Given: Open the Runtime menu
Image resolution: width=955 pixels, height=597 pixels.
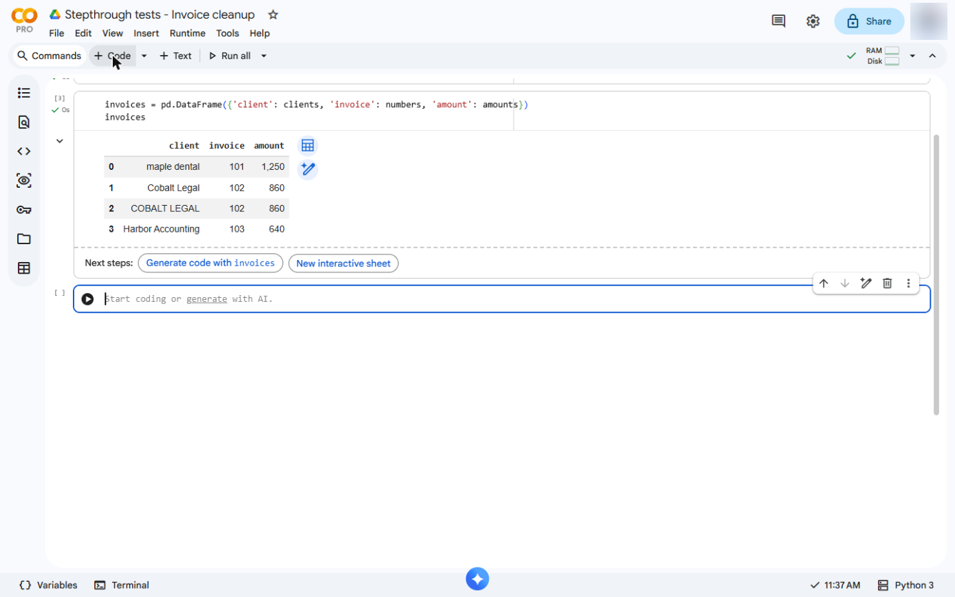Looking at the screenshot, I should pyautogui.click(x=188, y=33).
